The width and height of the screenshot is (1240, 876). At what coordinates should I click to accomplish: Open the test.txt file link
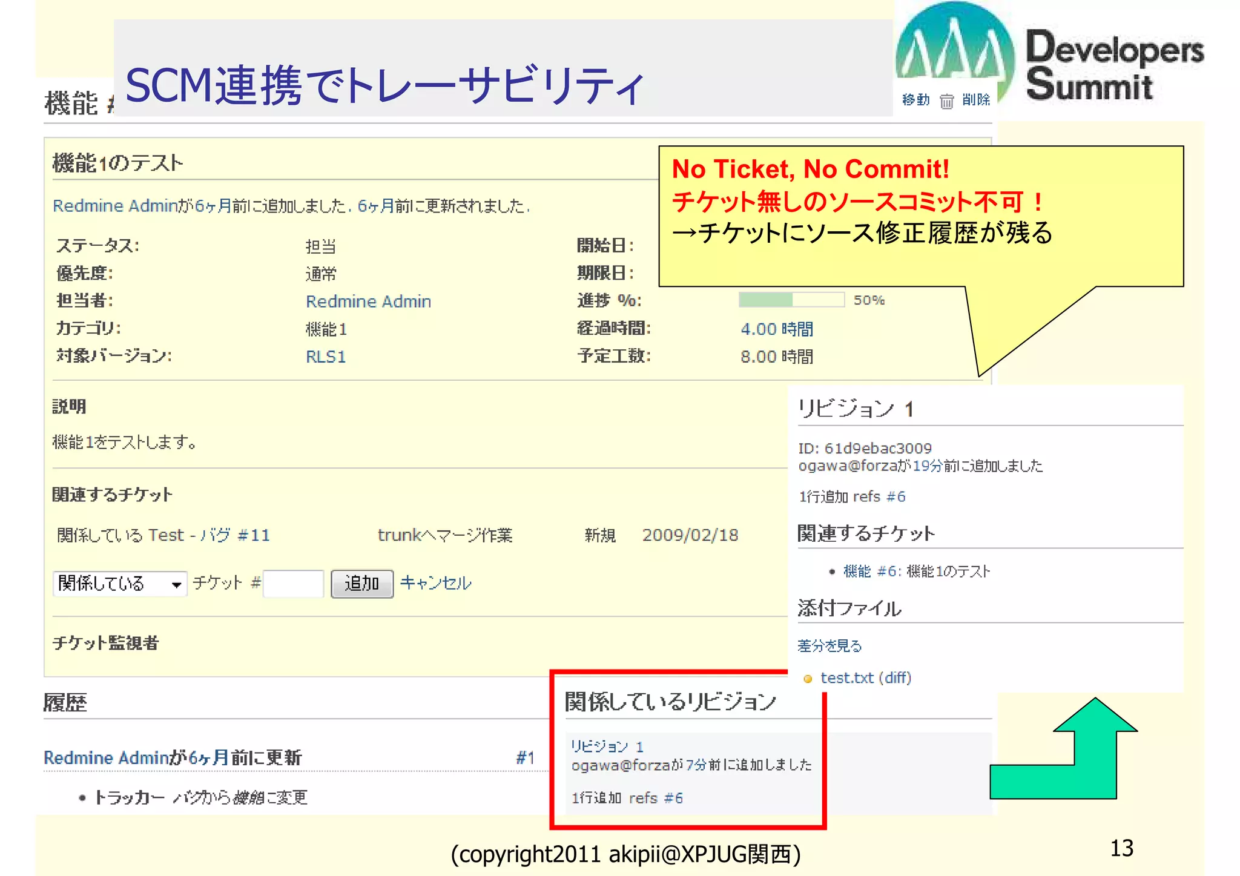(x=847, y=677)
